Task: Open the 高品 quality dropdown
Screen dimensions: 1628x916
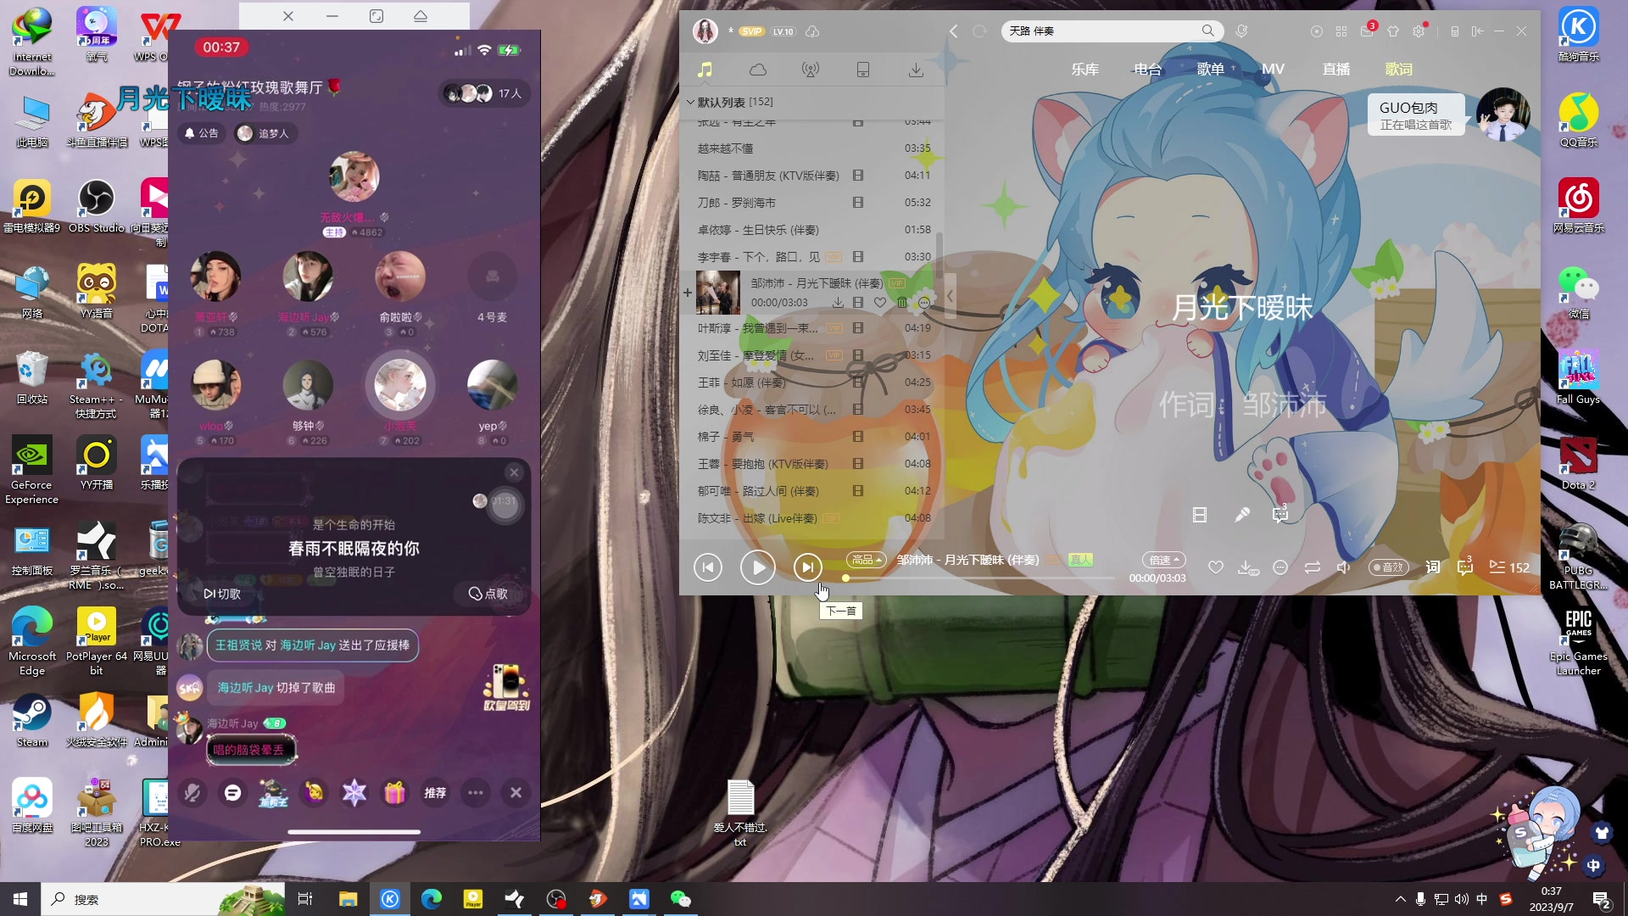Action: (x=866, y=560)
